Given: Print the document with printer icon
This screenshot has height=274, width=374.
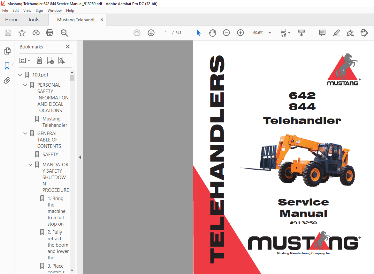Looking at the screenshot, I should tap(50, 33).
